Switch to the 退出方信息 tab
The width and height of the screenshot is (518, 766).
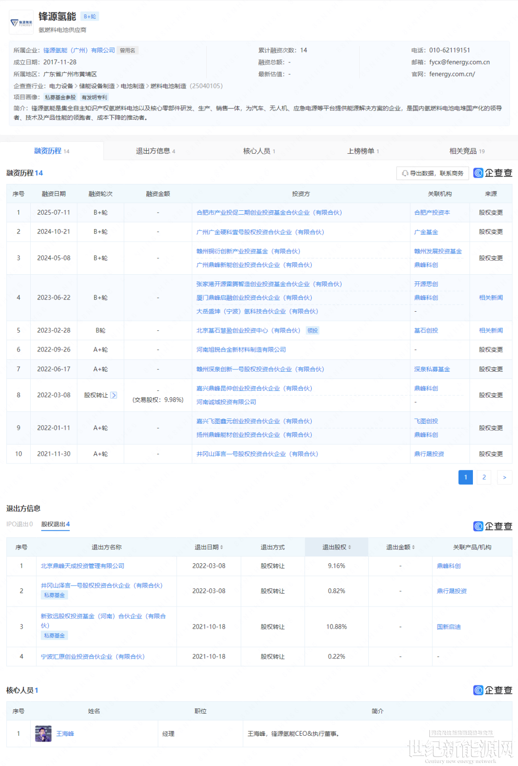click(x=155, y=151)
